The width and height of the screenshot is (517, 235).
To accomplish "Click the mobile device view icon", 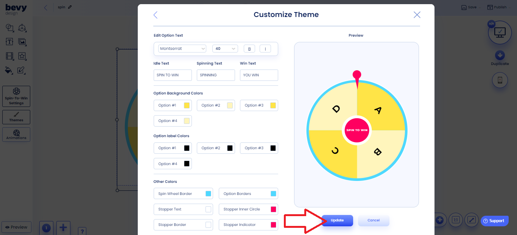I will point(500,80).
